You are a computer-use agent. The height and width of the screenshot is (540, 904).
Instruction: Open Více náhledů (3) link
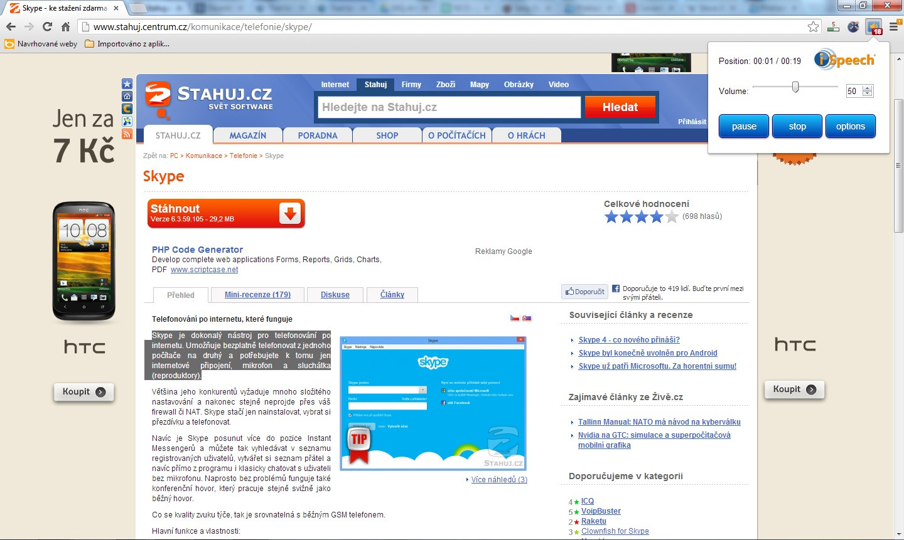pyautogui.click(x=499, y=480)
